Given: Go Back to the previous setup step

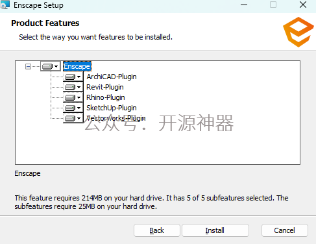Looking at the screenshot, I should coord(157,230).
